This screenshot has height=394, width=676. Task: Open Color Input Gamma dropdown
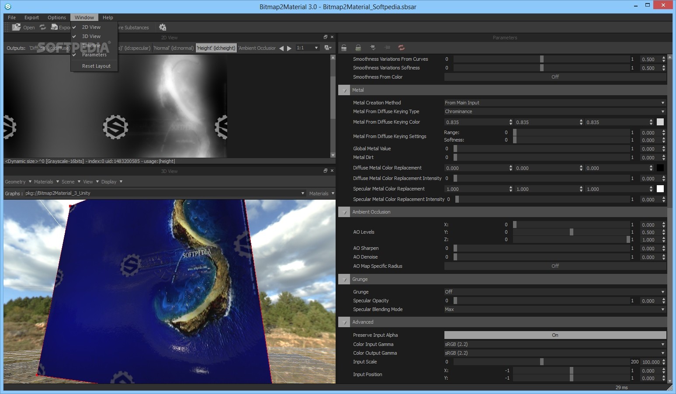pyautogui.click(x=555, y=344)
